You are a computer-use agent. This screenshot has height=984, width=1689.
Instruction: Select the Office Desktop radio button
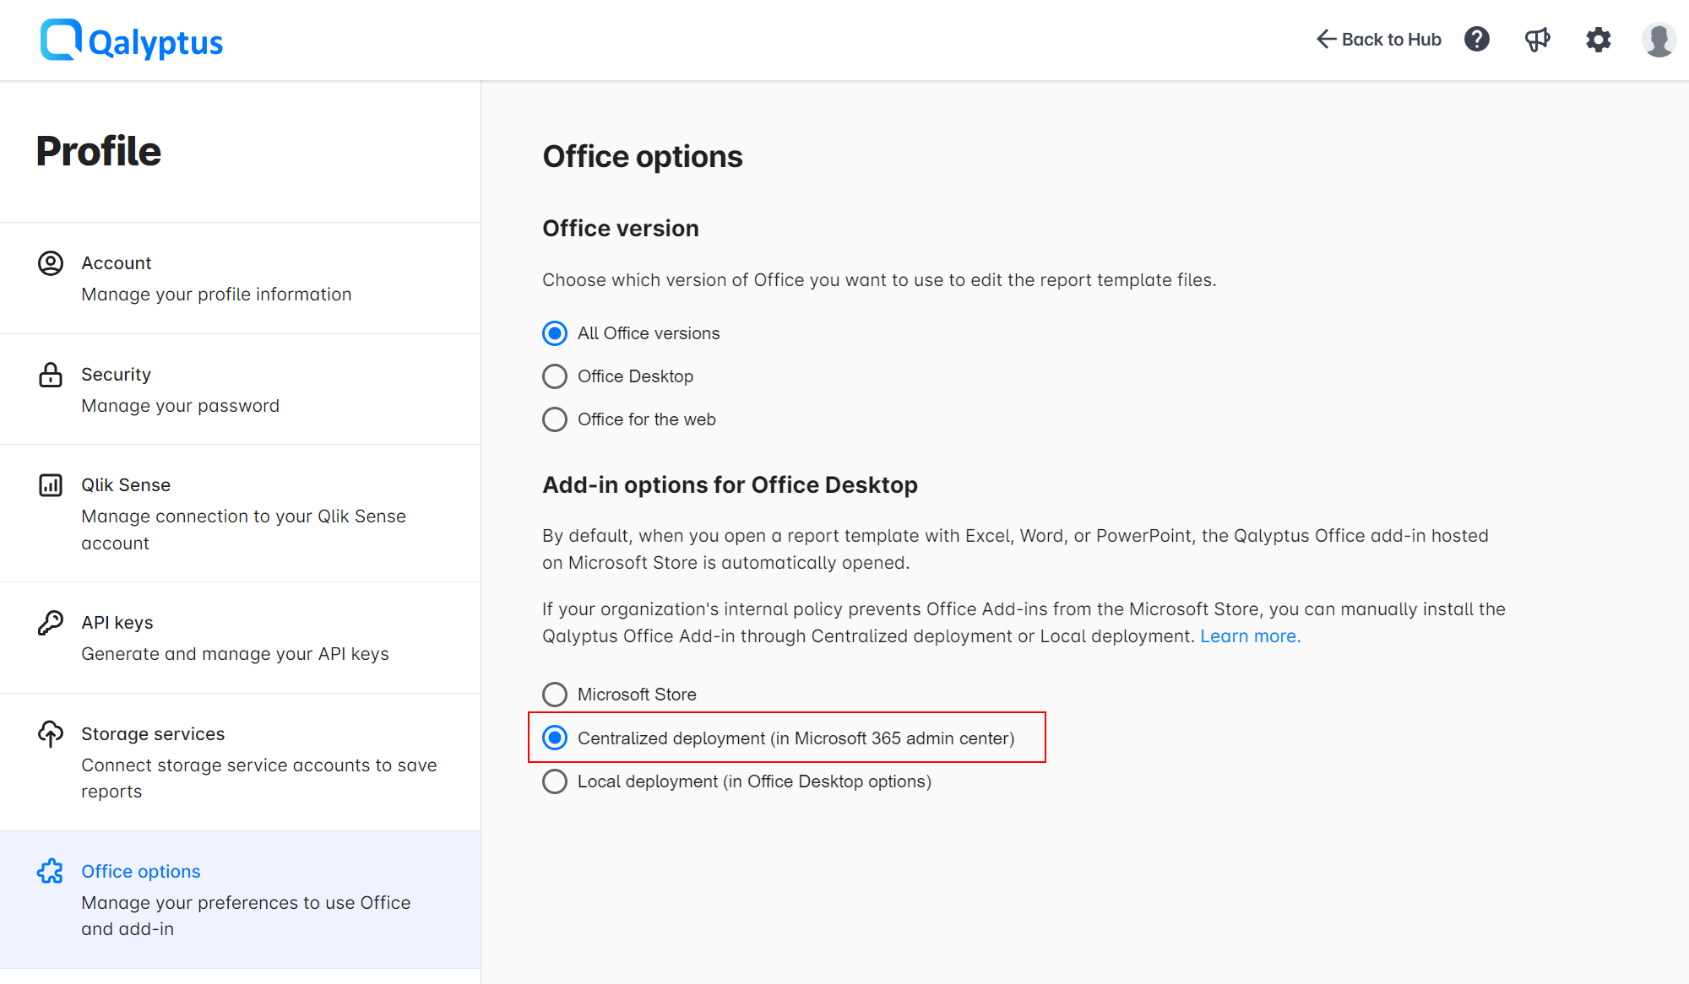pos(554,376)
